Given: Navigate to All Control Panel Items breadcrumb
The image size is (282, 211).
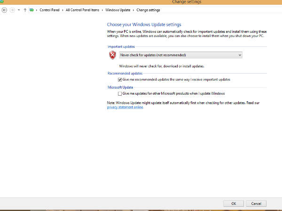Looking at the screenshot, I should [x=82, y=9].
